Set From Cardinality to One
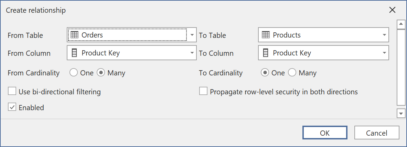Image resolution: width=407 pixels, height=147 pixels. click(x=73, y=73)
